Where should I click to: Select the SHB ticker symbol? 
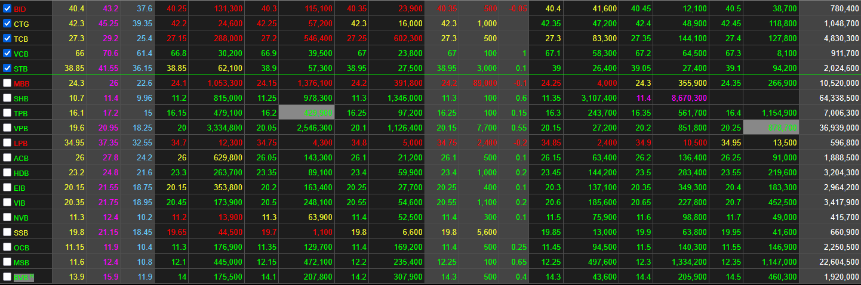point(21,99)
